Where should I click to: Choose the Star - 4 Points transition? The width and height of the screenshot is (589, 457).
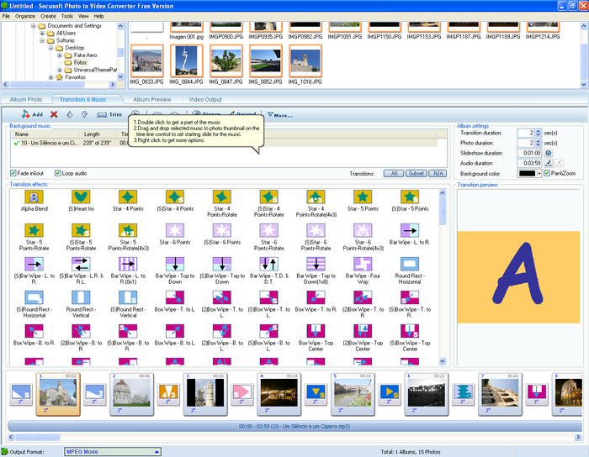[128, 201]
